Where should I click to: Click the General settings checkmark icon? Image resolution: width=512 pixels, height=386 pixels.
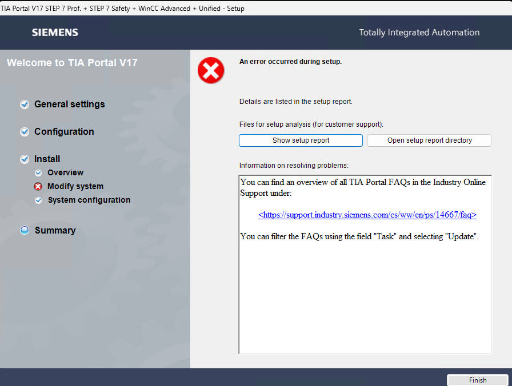pyautogui.click(x=25, y=104)
